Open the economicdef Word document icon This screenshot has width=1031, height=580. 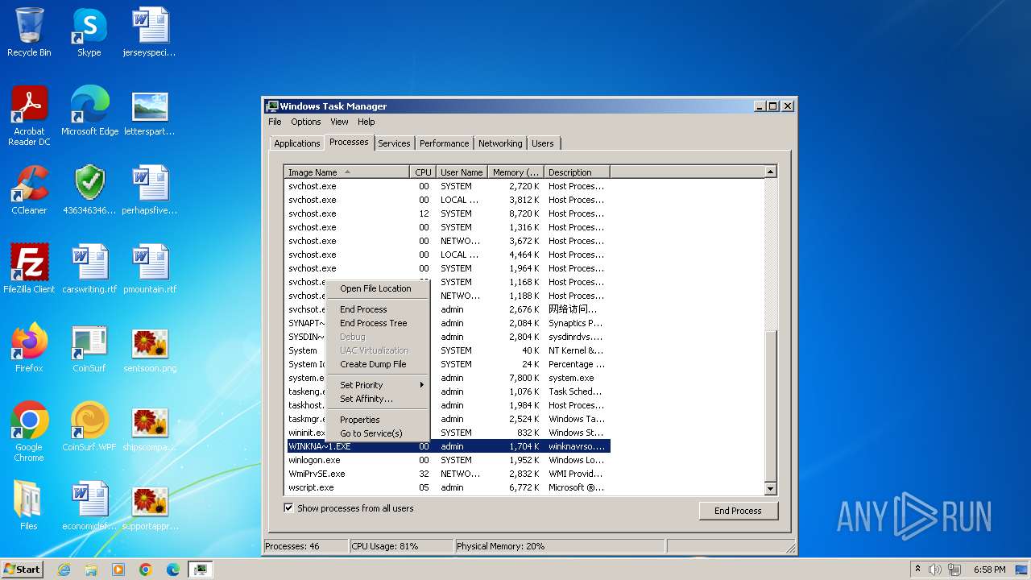(89, 505)
